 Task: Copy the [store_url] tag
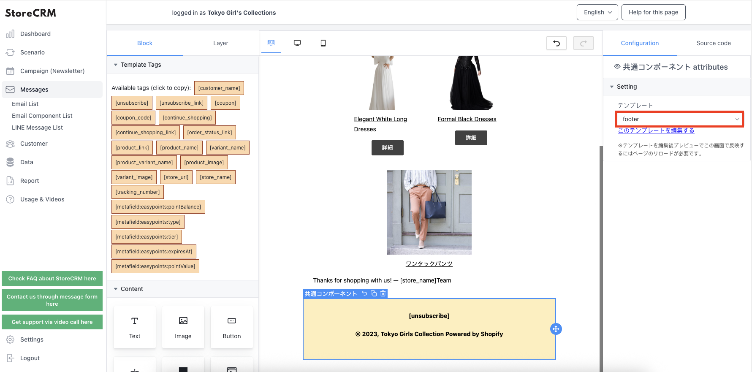tap(176, 177)
